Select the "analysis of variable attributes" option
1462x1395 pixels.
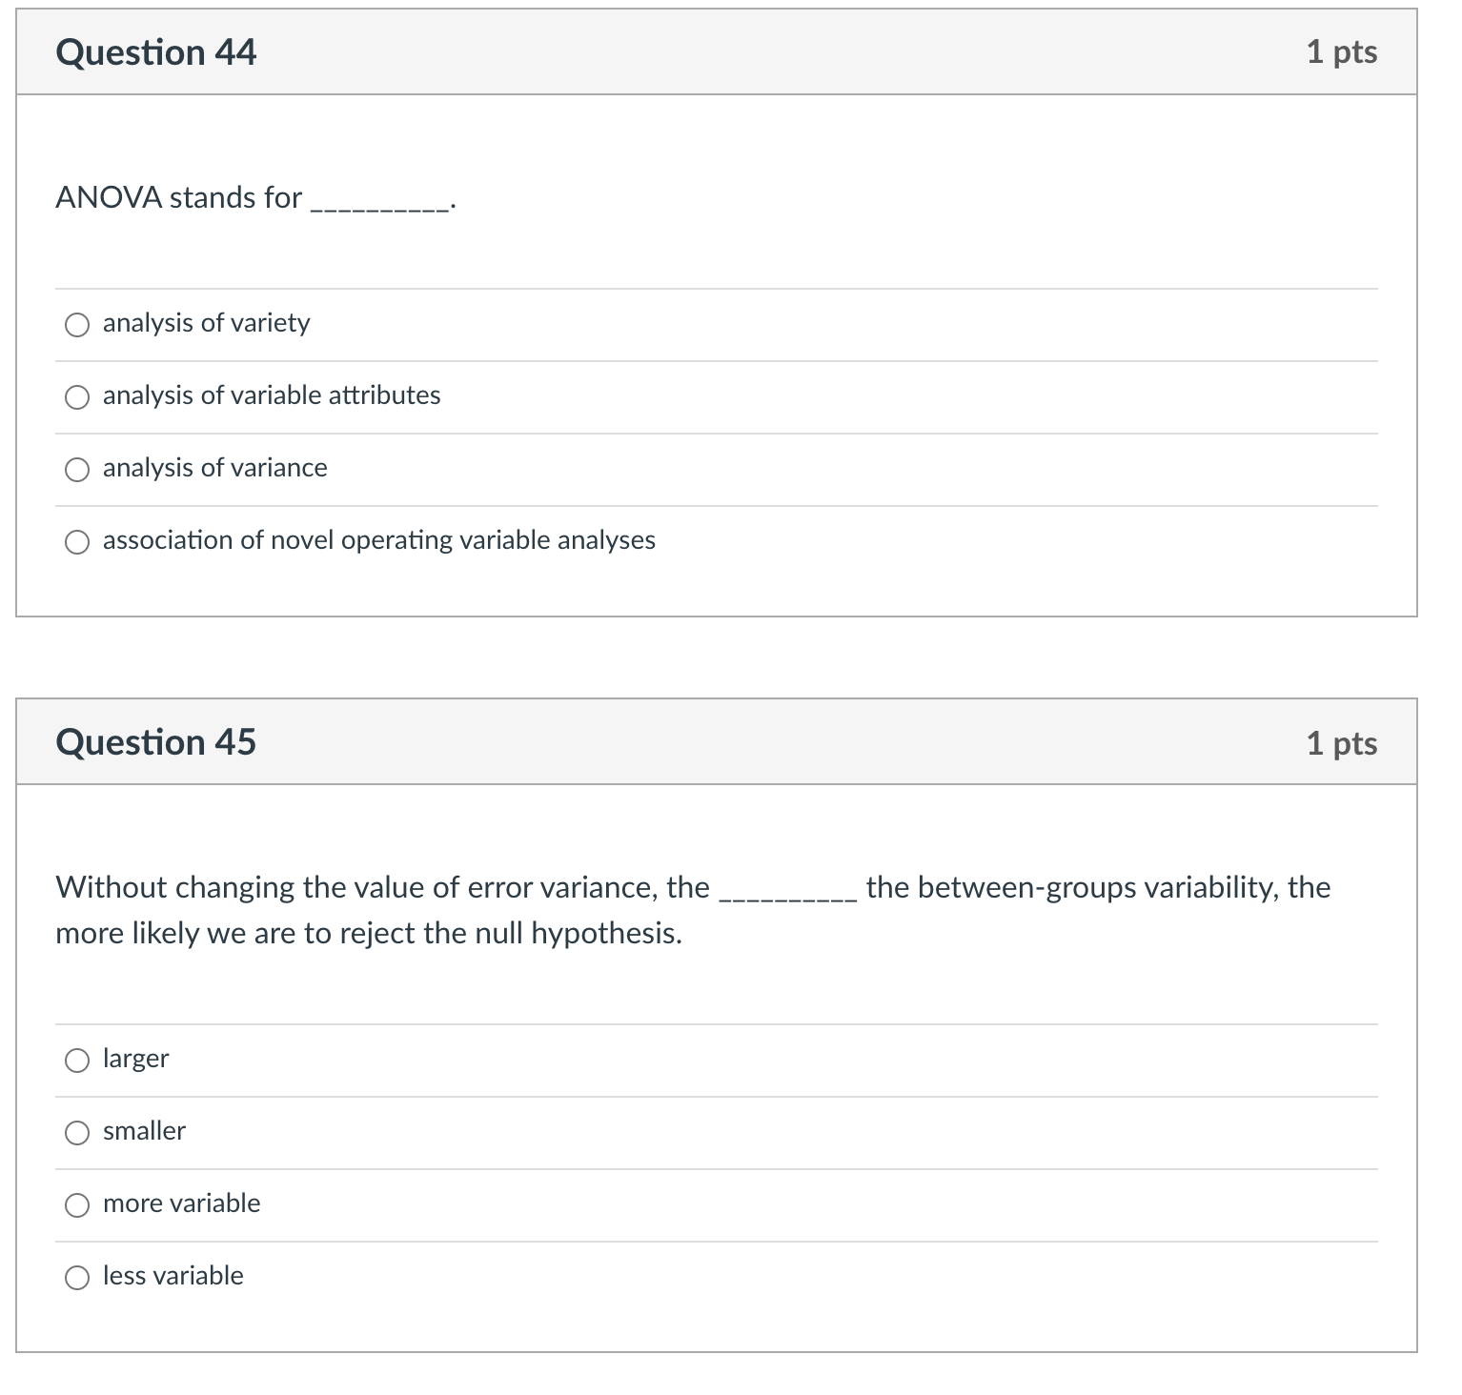click(78, 396)
